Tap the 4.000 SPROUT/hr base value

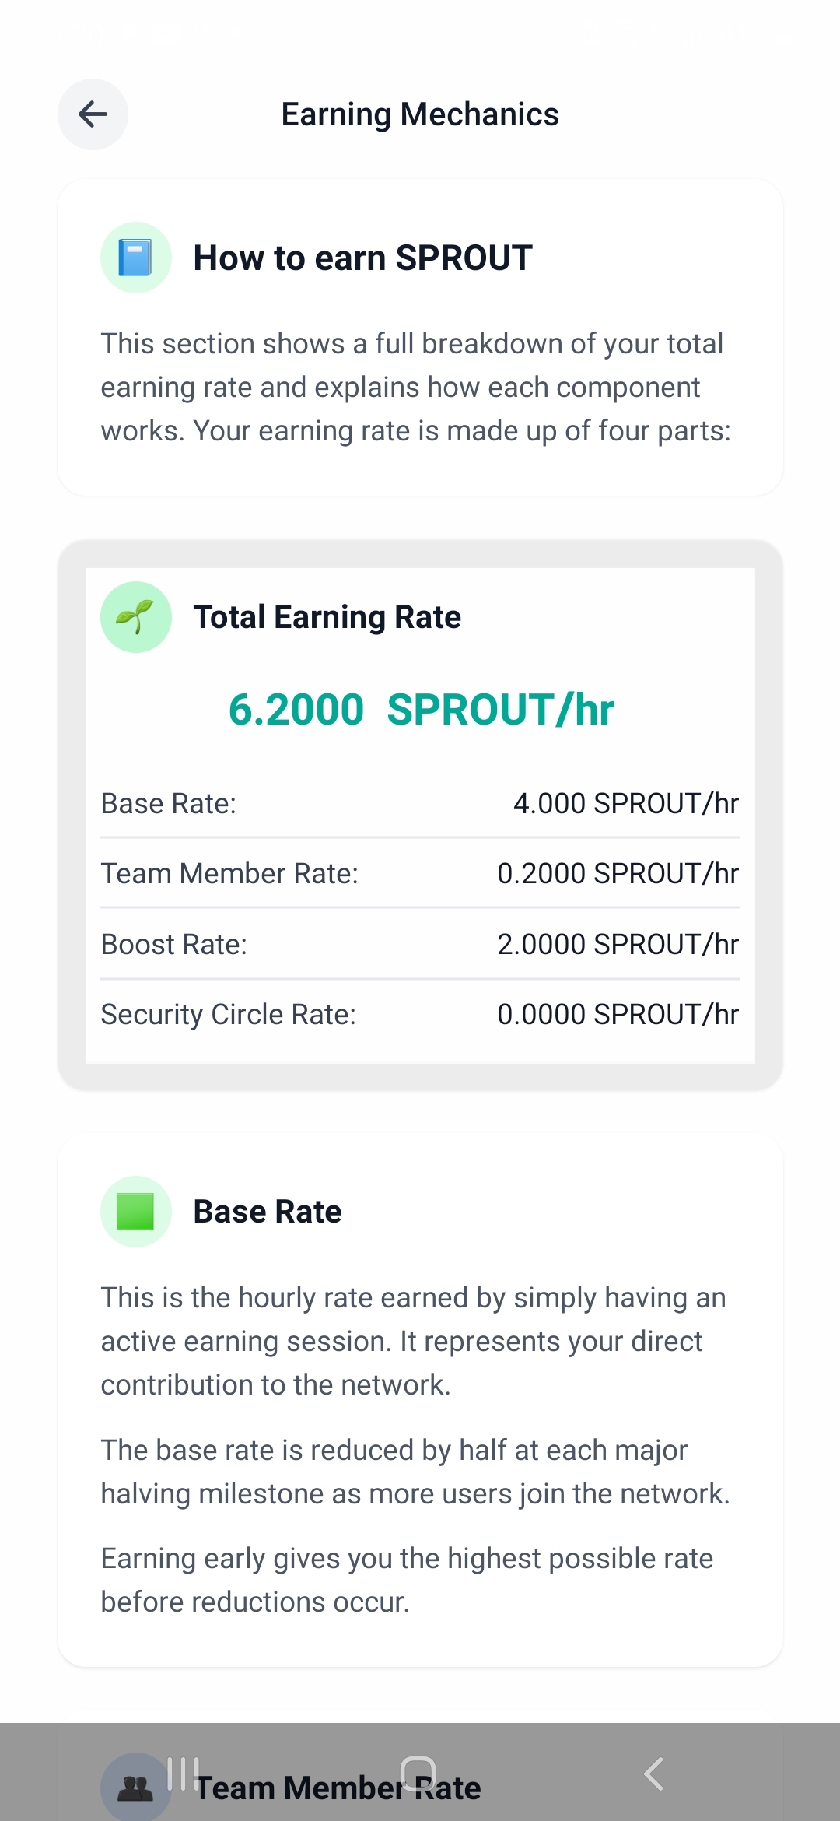pos(625,803)
